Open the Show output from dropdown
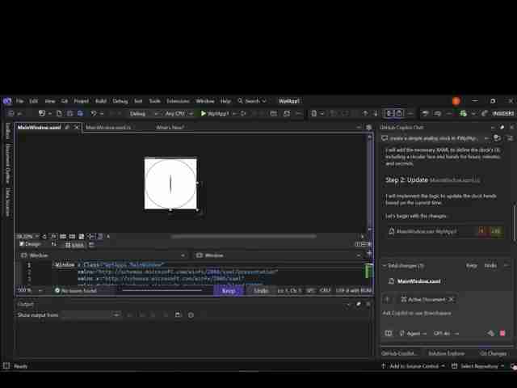517x388 pixels. click(91, 315)
